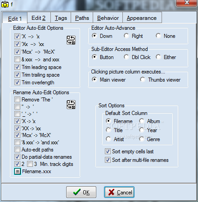
Task: Choose Thumbs viewer option
Action: click(x=143, y=79)
